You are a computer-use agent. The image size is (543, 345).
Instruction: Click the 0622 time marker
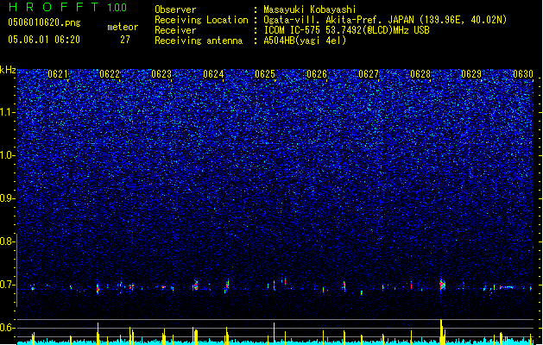click(110, 74)
